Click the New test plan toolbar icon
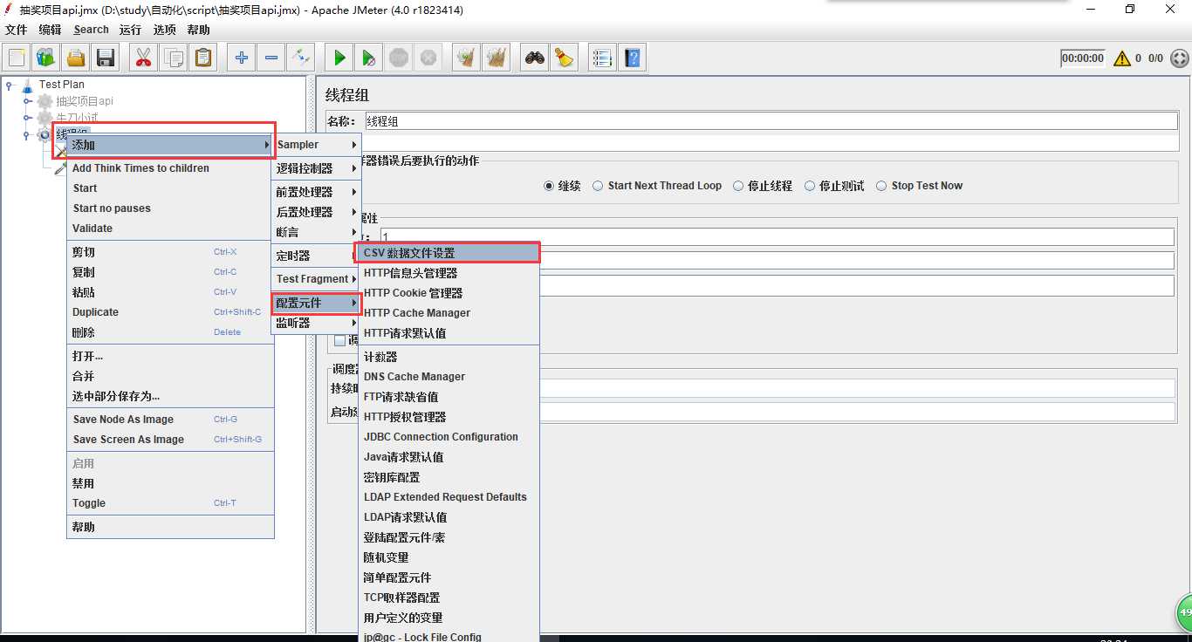This screenshot has height=642, width=1192. 17,58
